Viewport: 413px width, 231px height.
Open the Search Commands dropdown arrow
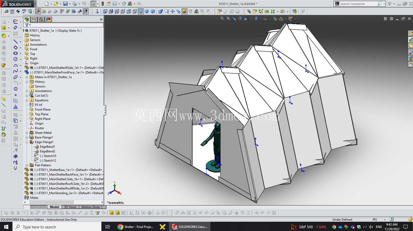tap(384, 4)
